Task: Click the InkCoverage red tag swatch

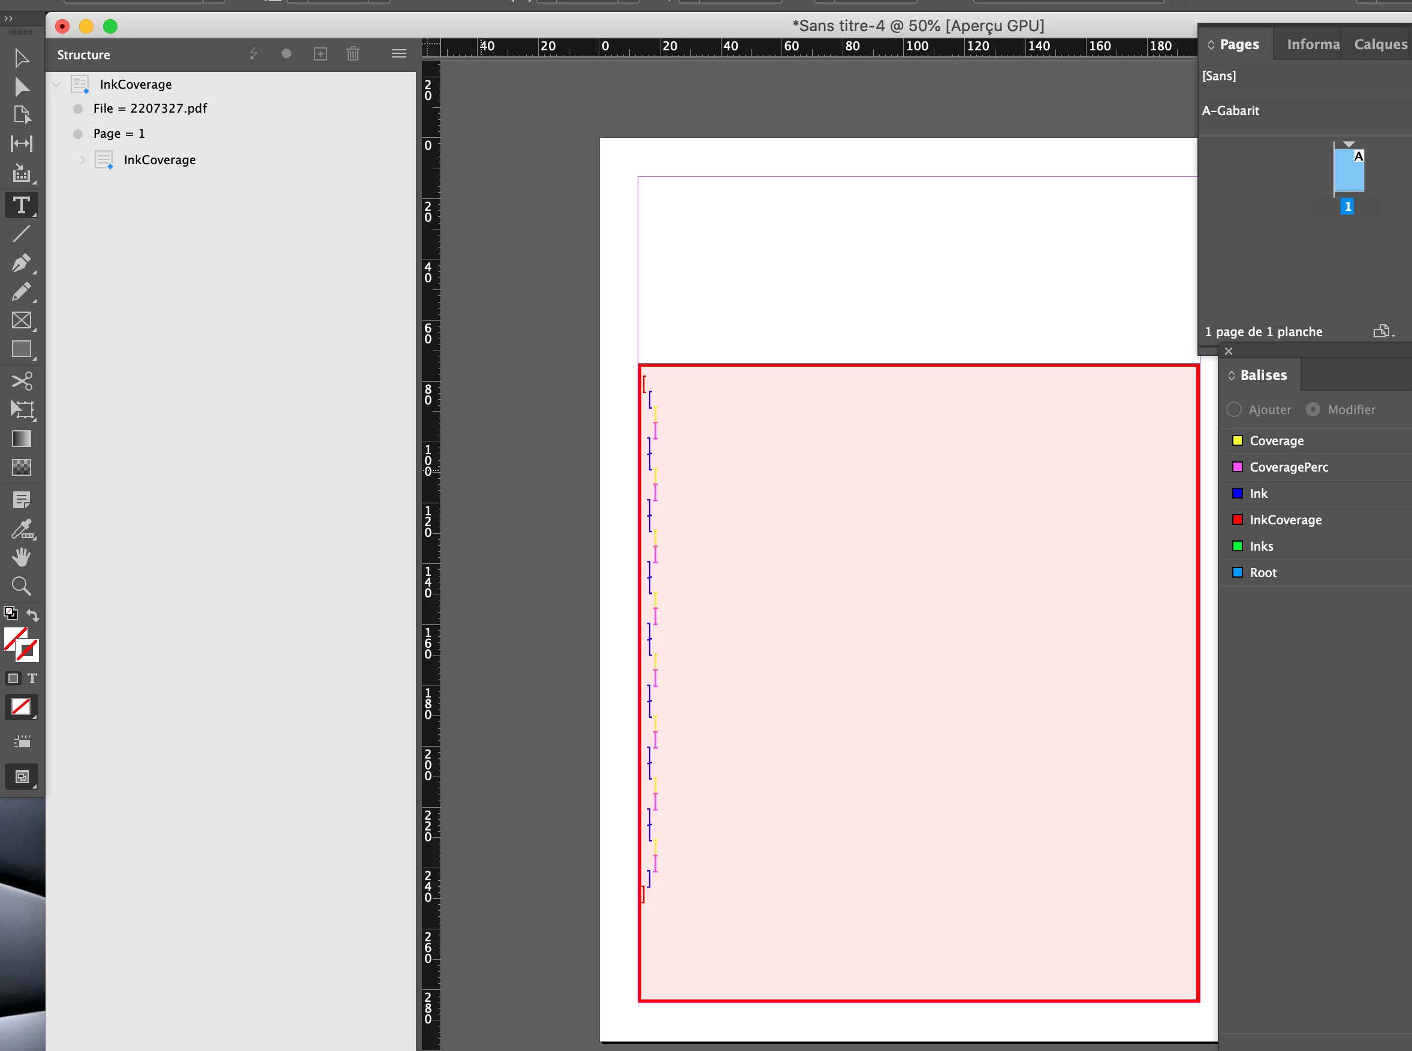Action: (x=1237, y=520)
